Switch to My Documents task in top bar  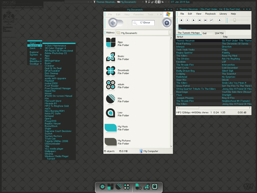[x=127, y=2]
